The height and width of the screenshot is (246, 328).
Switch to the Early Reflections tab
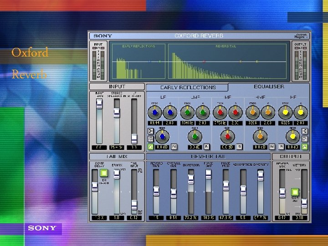tap(188, 87)
